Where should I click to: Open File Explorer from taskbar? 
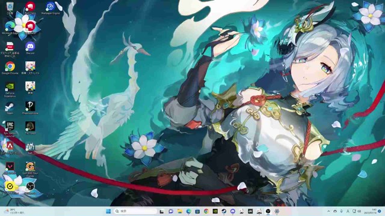180,211
